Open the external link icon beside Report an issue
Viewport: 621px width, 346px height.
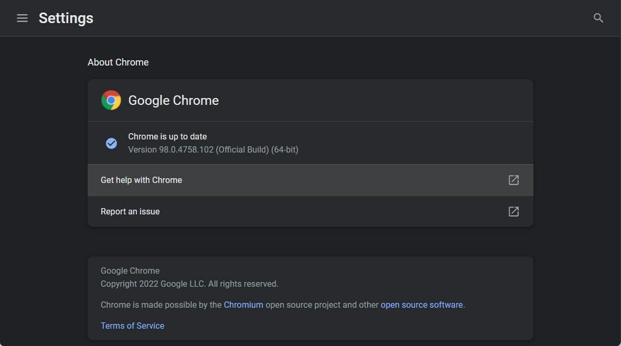click(x=513, y=211)
